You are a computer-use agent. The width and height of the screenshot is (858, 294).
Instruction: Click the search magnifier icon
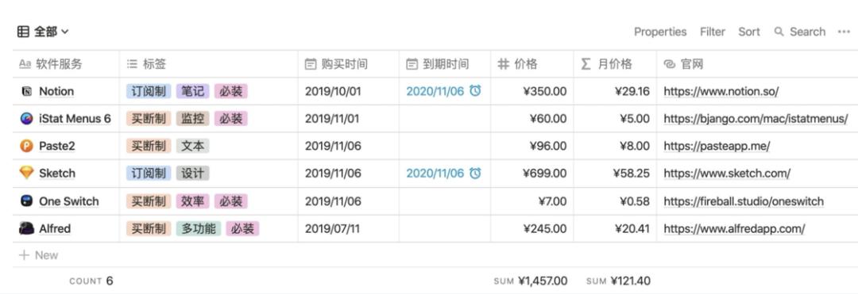pos(779,32)
